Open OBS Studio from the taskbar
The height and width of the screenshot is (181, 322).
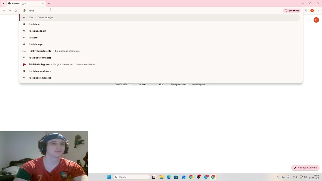(x=198, y=177)
